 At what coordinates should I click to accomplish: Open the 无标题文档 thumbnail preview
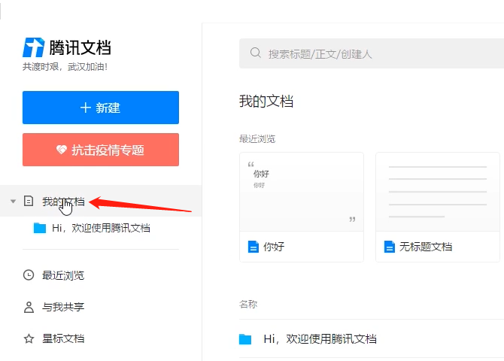[x=438, y=192]
